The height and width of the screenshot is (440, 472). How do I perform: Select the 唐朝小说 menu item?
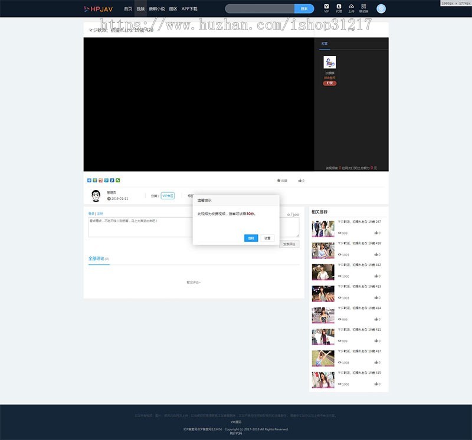(156, 9)
